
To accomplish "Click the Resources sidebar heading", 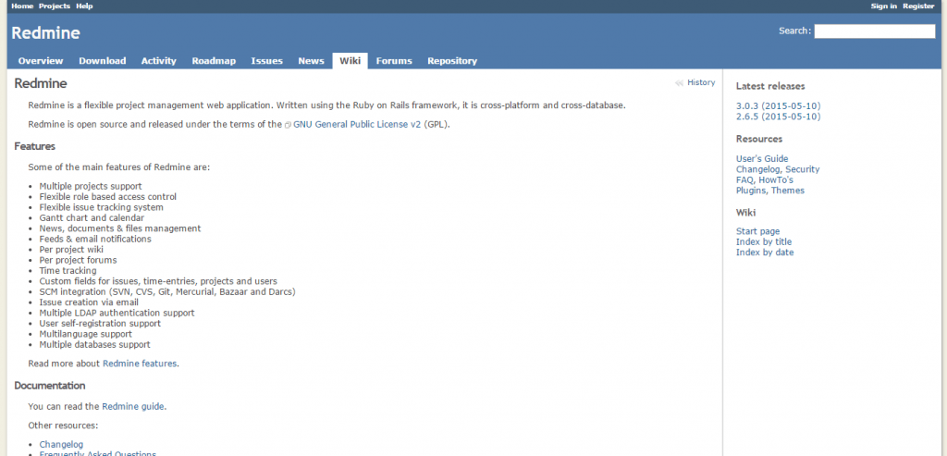I will click(758, 139).
